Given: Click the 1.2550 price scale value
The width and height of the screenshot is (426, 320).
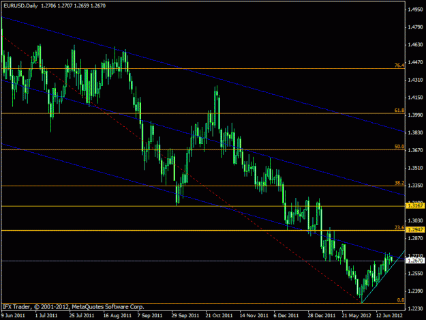Looking at the screenshot, I should (415, 273).
